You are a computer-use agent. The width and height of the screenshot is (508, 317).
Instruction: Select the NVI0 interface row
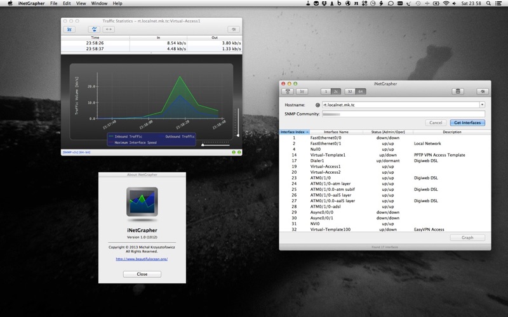385,224
